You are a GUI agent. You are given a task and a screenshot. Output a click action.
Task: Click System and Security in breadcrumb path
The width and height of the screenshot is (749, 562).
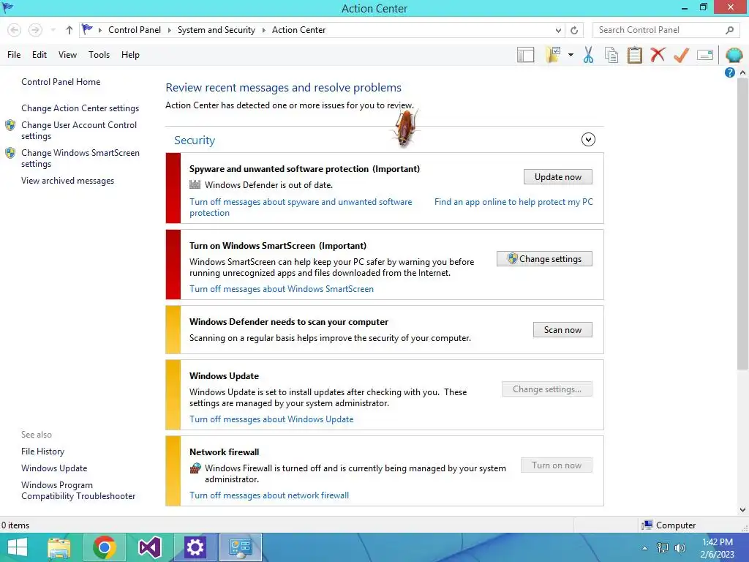pos(216,30)
